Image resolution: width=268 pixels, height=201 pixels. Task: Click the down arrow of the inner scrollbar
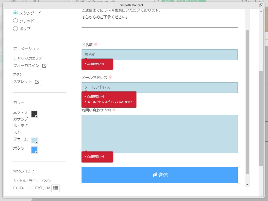pyautogui.click(x=247, y=184)
